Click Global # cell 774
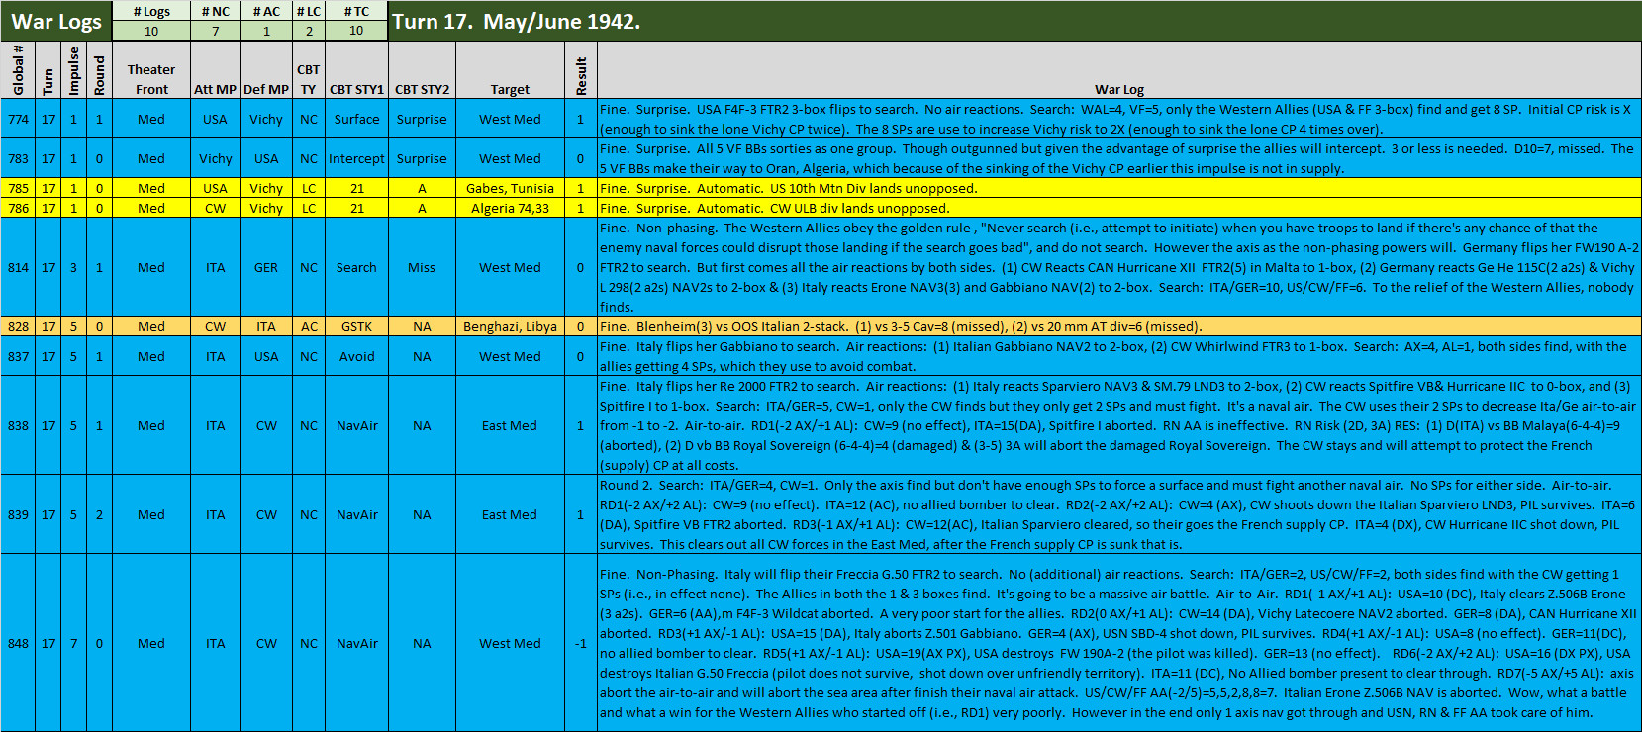 click(18, 119)
